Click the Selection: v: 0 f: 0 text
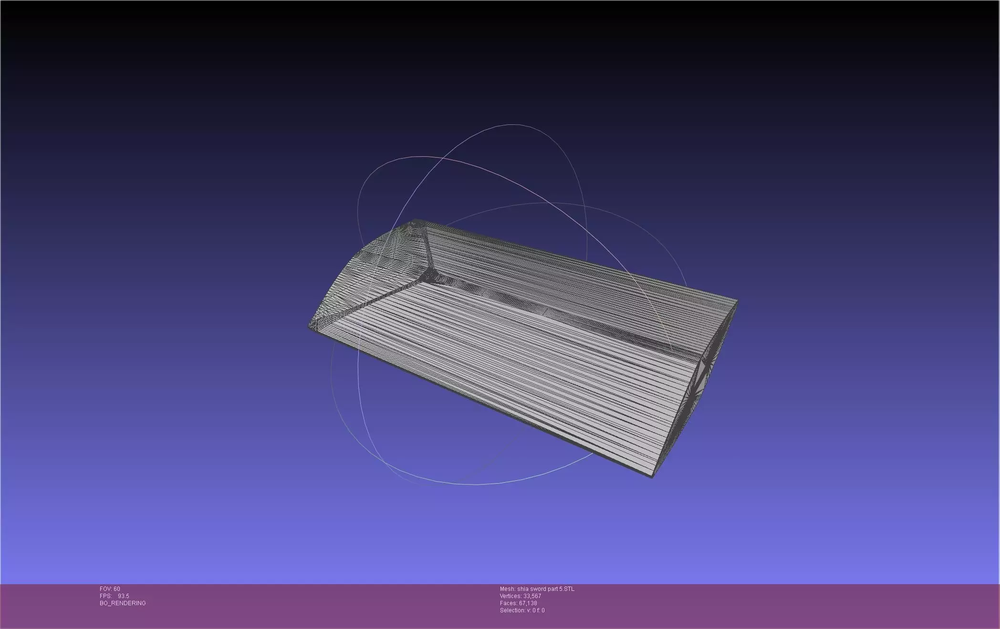Image resolution: width=1000 pixels, height=629 pixels. point(522,610)
